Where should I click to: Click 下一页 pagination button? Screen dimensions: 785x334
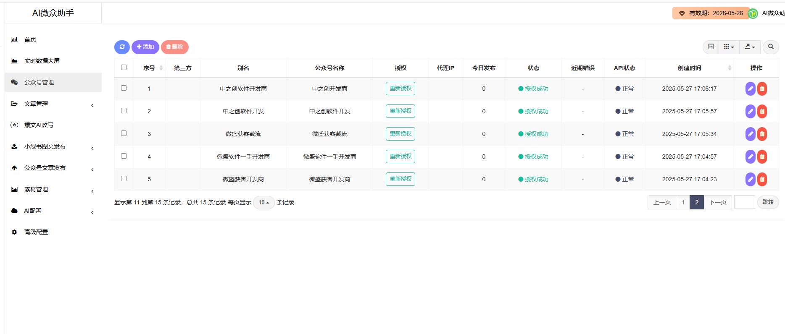(x=718, y=202)
